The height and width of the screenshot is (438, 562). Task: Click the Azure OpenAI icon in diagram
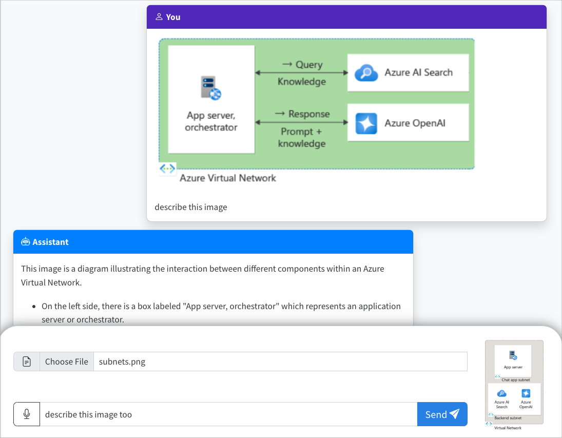click(366, 123)
